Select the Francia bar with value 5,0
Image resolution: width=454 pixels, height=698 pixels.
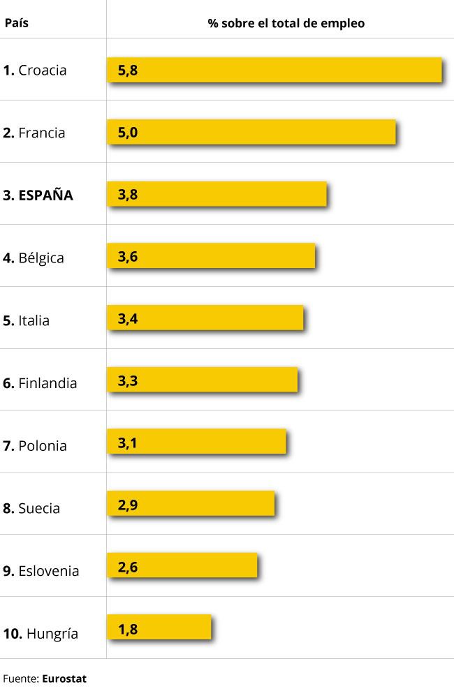pyautogui.click(x=251, y=132)
